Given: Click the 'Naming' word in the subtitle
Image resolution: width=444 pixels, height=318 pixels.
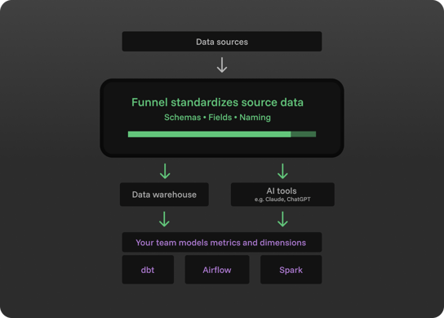Looking at the screenshot, I should (255, 118).
